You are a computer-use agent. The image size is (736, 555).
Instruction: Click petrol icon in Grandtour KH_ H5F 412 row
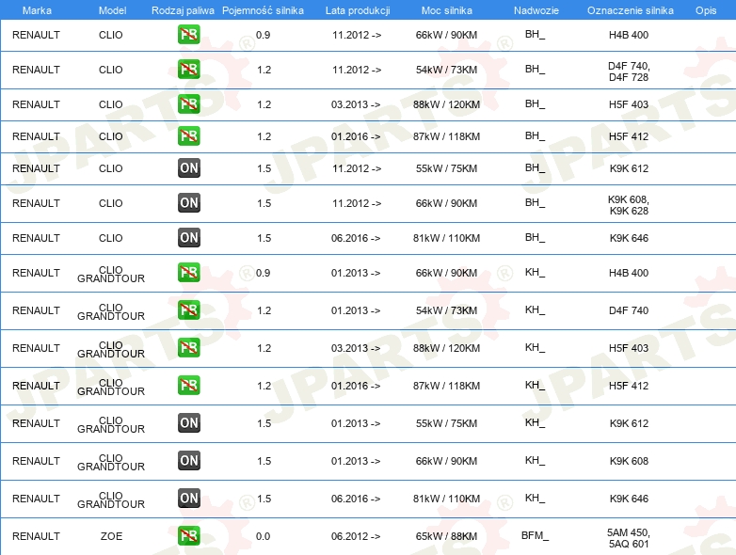[188, 385]
